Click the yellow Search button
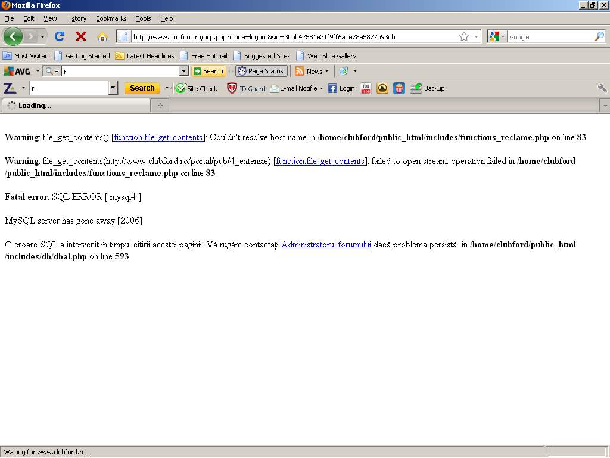The width and height of the screenshot is (610, 458). click(x=142, y=88)
